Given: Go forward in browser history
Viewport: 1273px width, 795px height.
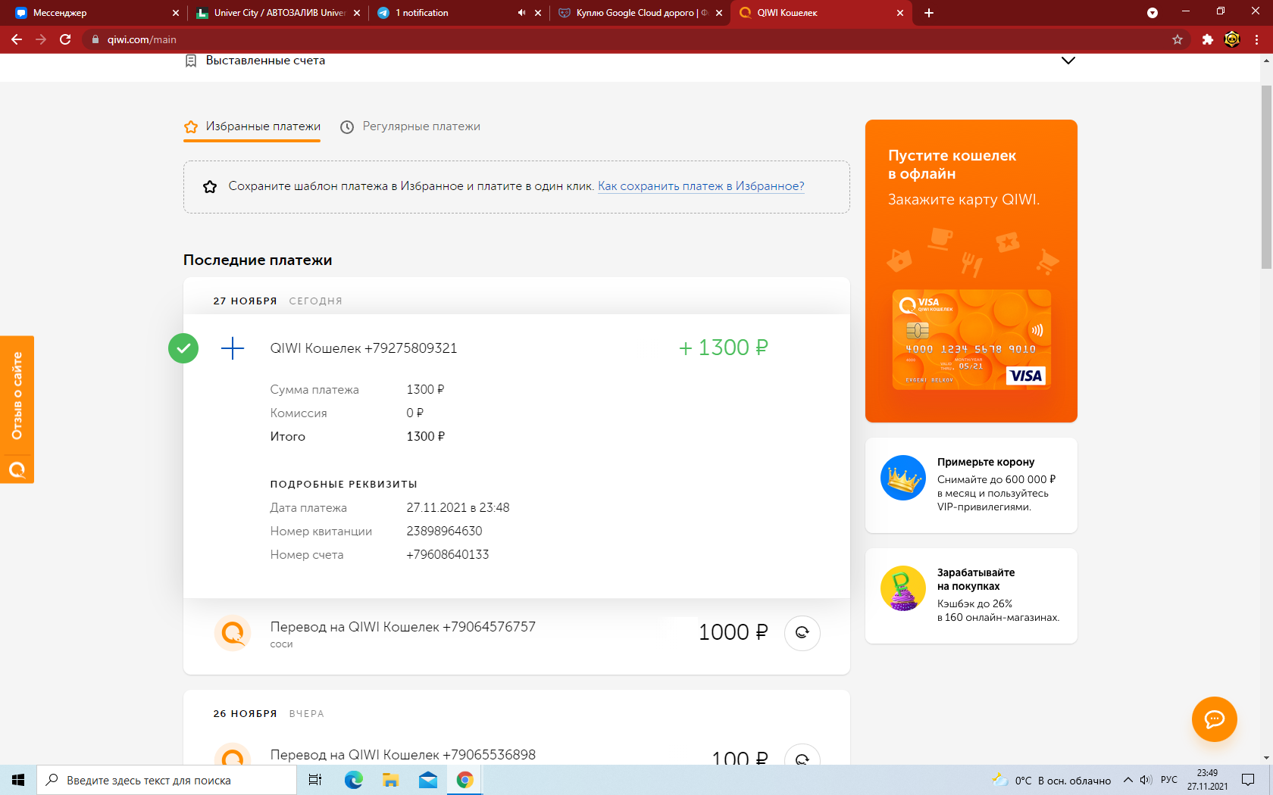Looking at the screenshot, I should click(x=41, y=39).
